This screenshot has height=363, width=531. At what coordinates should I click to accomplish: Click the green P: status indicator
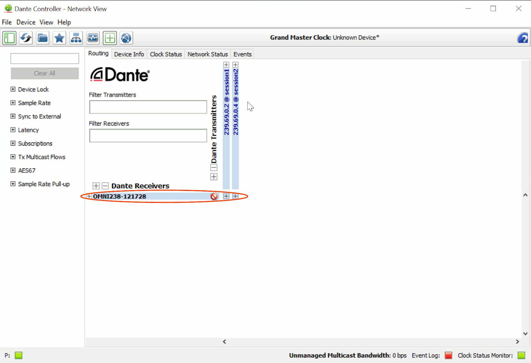(19, 355)
